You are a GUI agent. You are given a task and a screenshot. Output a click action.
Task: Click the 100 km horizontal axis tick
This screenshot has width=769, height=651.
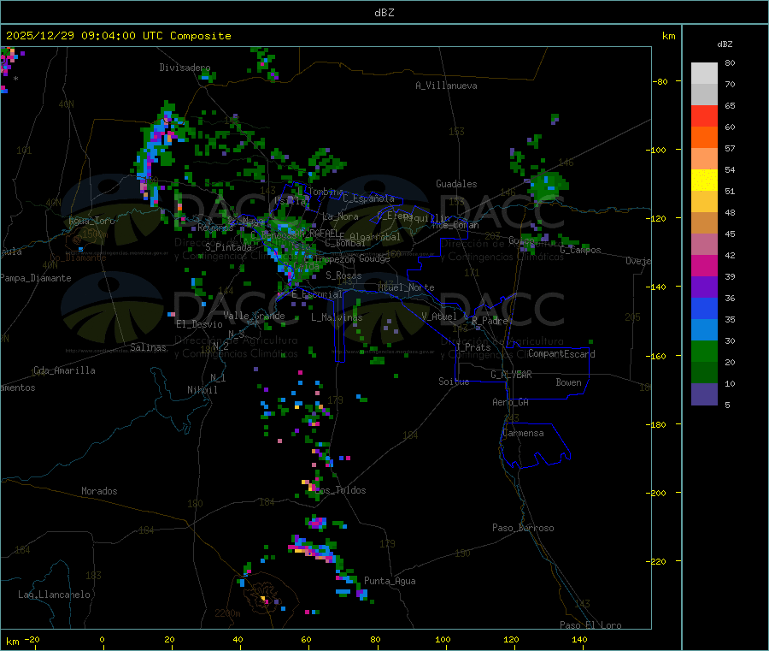coord(443,639)
